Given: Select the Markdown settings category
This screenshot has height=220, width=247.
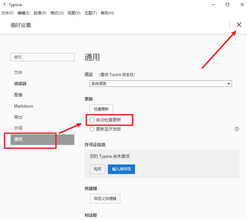Looking at the screenshot, I should (24, 106).
